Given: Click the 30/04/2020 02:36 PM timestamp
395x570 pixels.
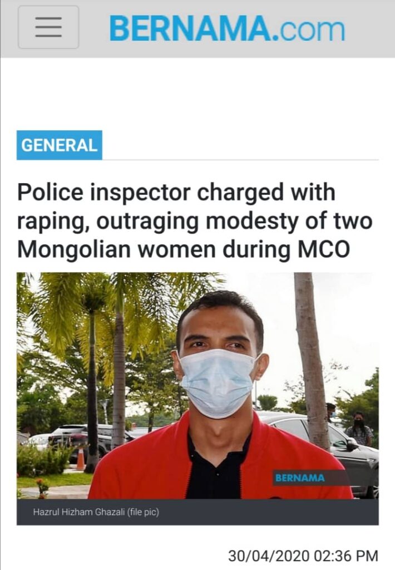Looking at the screenshot, I should click(303, 556).
